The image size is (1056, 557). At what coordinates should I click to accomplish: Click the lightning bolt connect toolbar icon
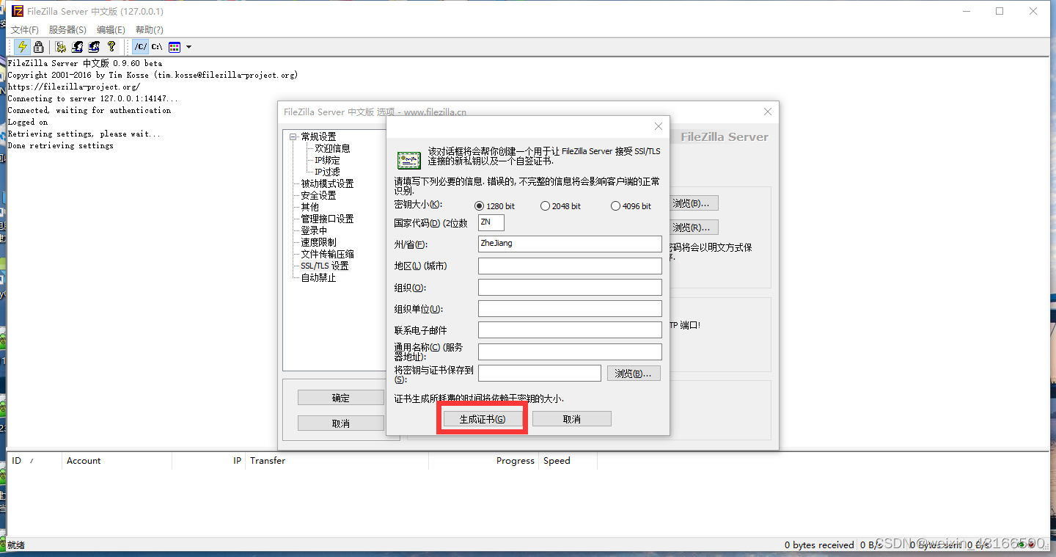[23, 47]
